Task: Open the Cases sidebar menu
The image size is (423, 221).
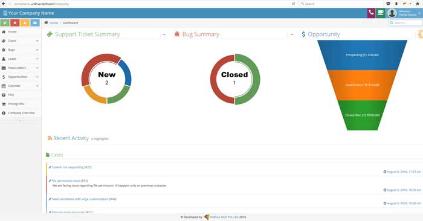Action: pos(21,40)
